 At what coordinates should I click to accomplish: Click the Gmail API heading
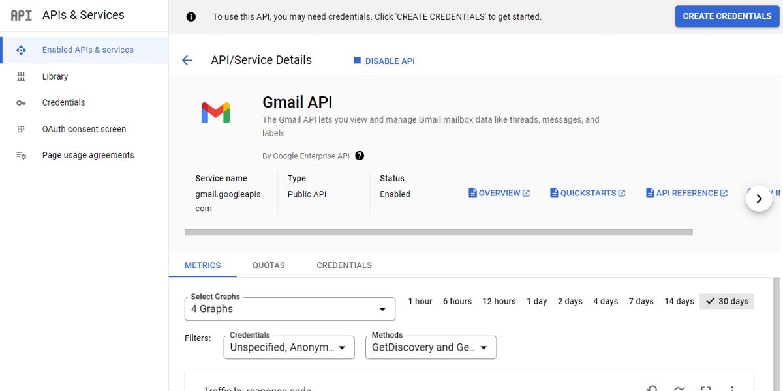click(298, 102)
